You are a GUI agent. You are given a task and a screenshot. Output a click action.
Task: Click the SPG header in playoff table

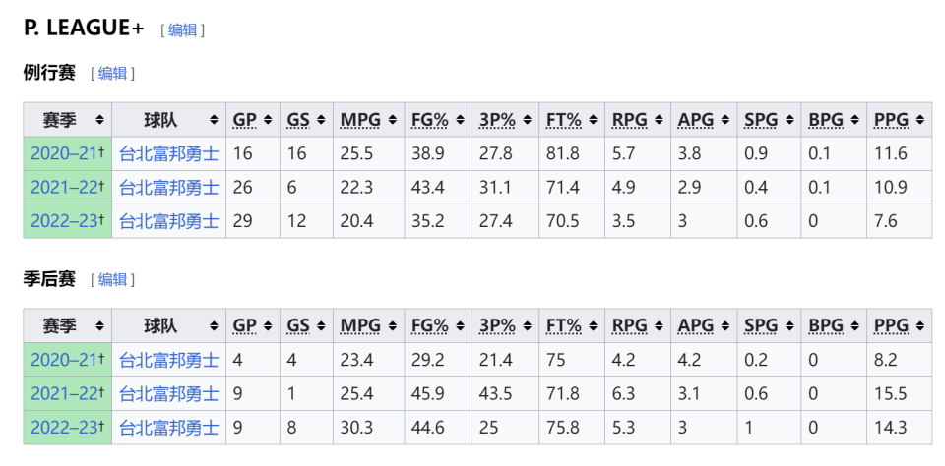(760, 326)
